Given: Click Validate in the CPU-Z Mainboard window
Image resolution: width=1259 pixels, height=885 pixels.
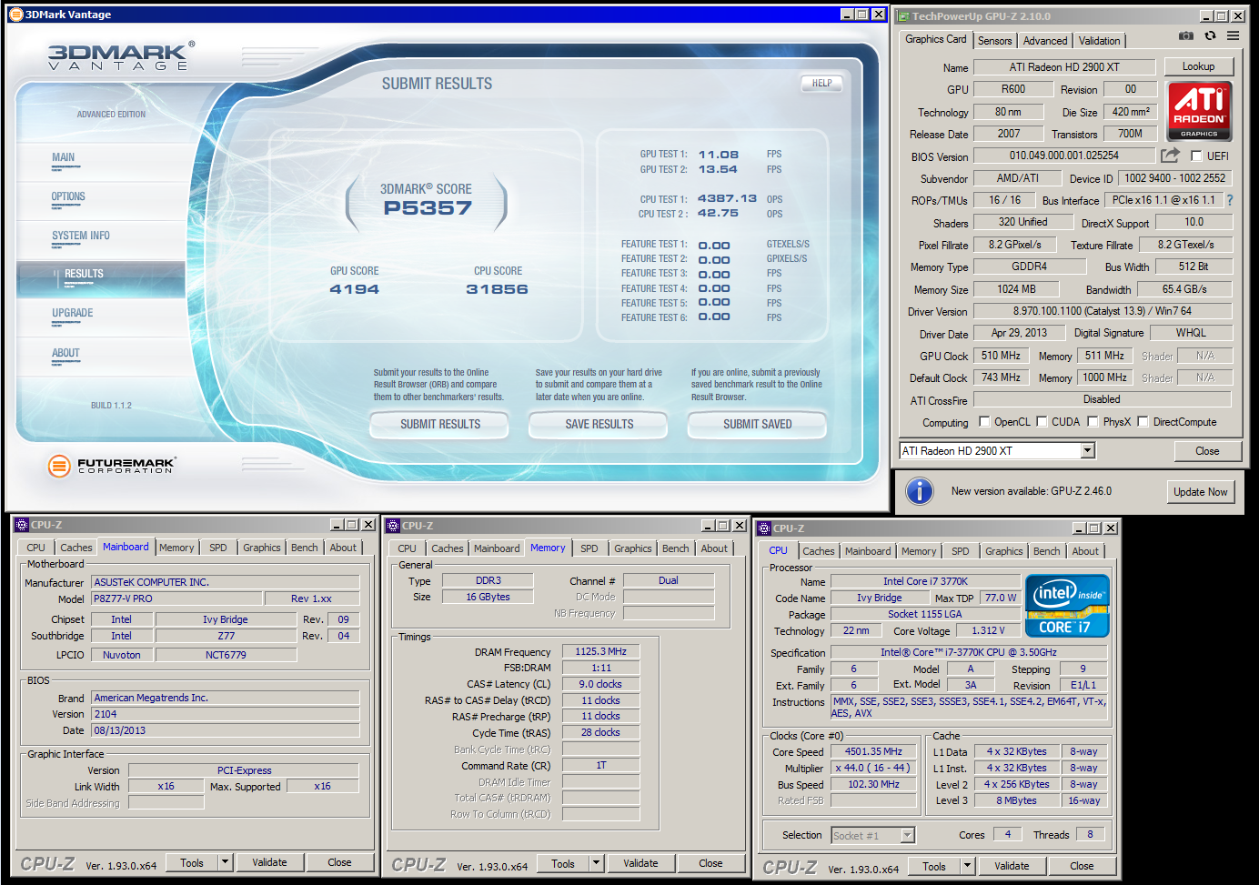Looking at the screenshot, I should (x=269, y=862).
